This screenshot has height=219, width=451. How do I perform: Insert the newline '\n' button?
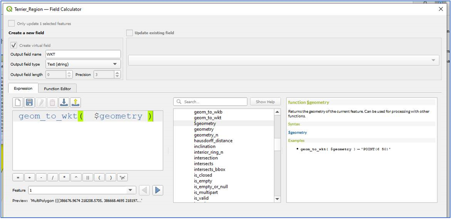123,178
